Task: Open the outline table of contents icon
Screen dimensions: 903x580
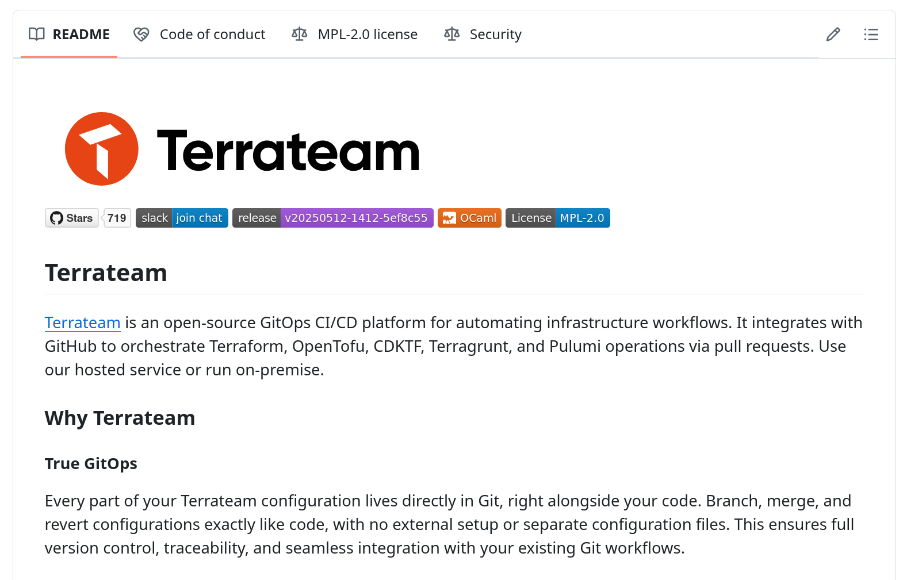Action: pos(871,34)
